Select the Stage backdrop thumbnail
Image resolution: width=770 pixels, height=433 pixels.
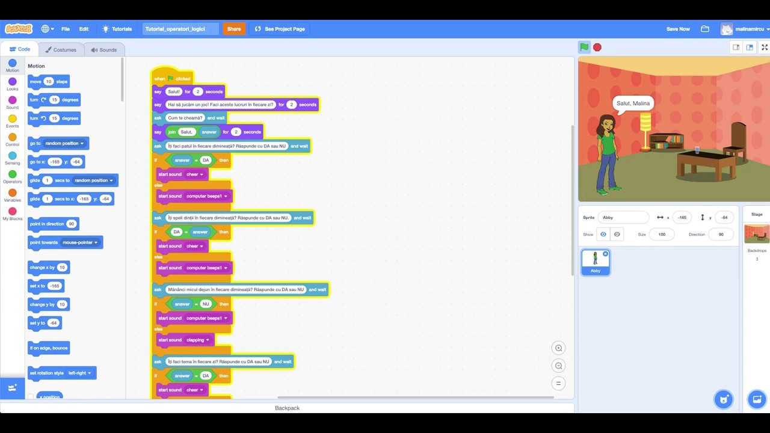click(757, 233)
